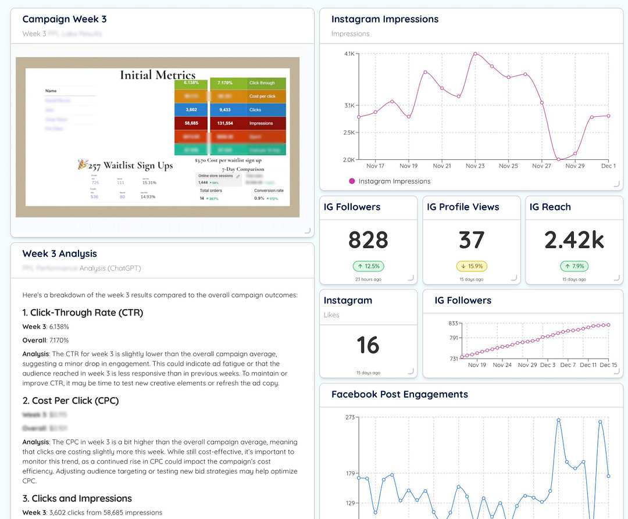The height and width of the screenshot is (519, 628).
Task: Click the resize handle on IG Reach card
Action: [616, 278]
